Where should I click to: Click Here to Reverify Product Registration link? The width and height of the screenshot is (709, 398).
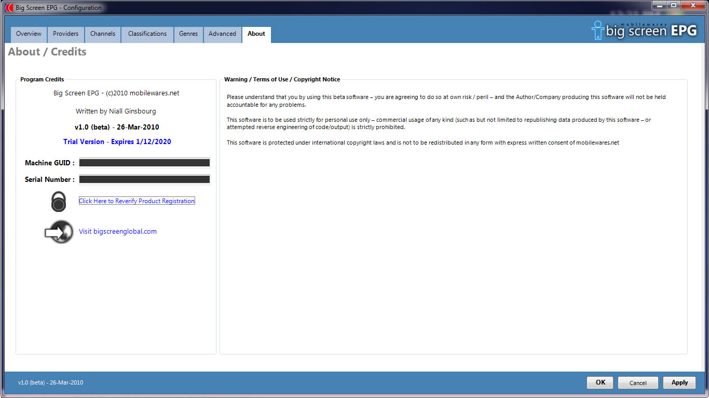(137, 201)
